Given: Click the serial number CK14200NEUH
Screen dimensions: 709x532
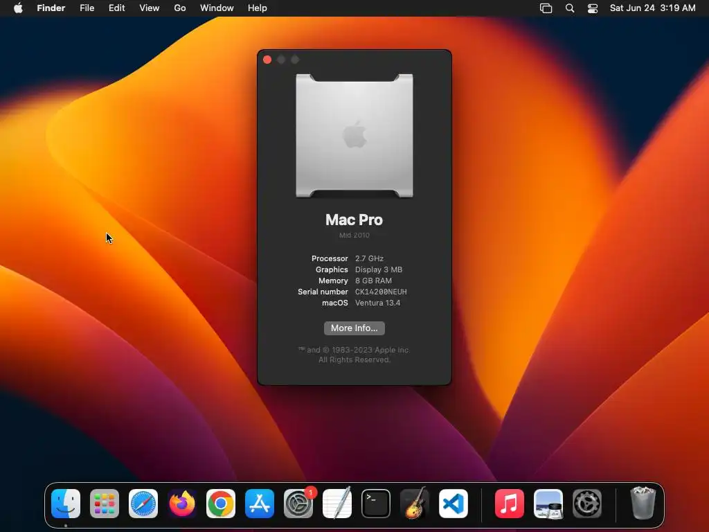Looking at the screenshot, I should (x=381, y=292).
